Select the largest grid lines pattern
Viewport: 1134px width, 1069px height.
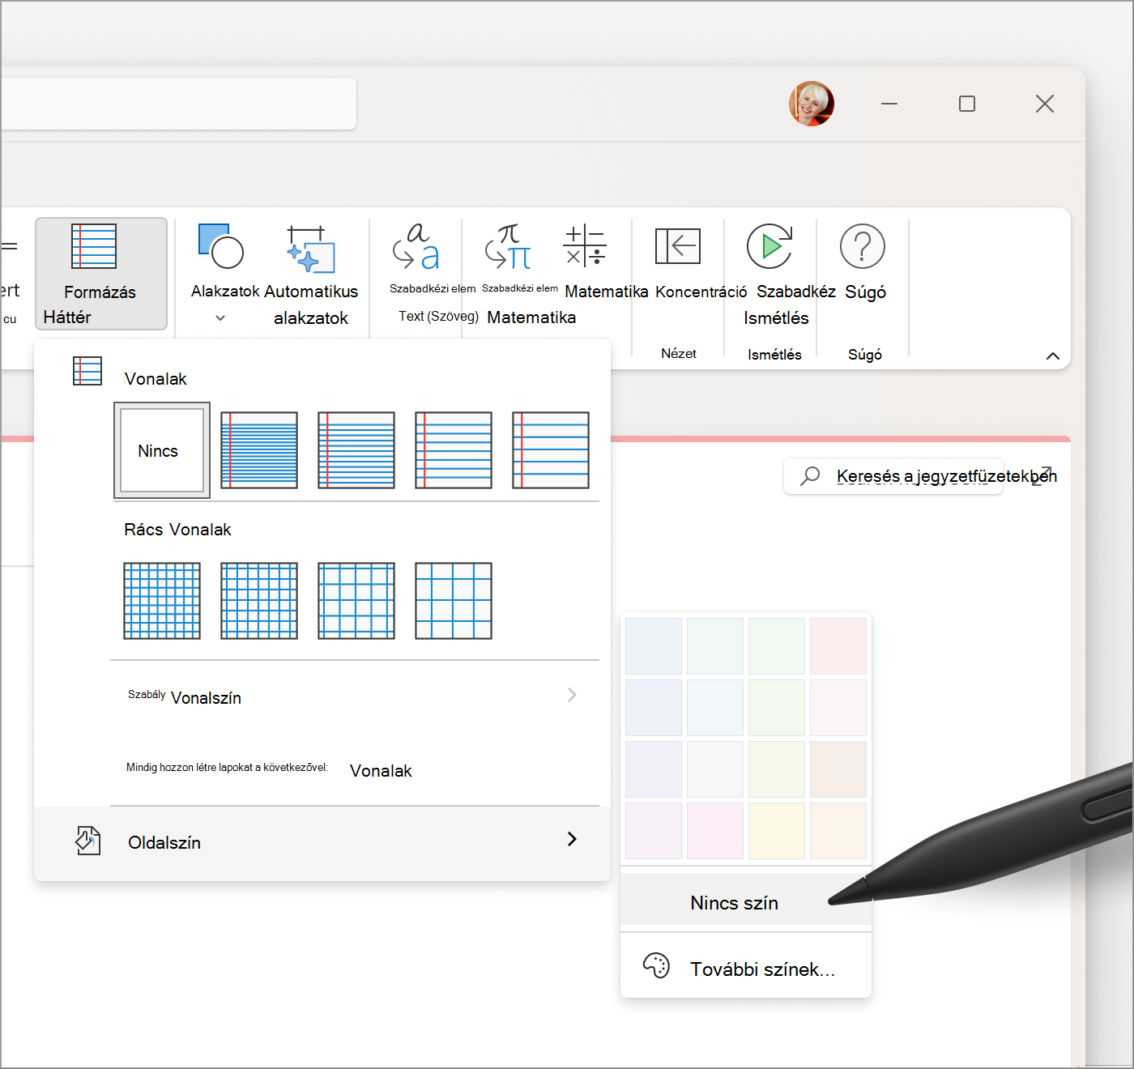click(454, 601)
